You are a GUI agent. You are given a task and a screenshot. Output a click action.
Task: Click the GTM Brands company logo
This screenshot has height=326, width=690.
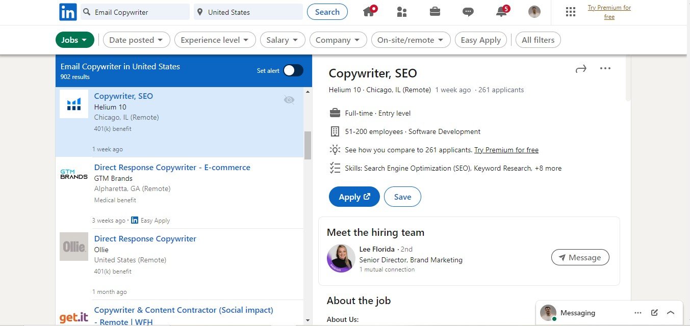pos(74,174)
